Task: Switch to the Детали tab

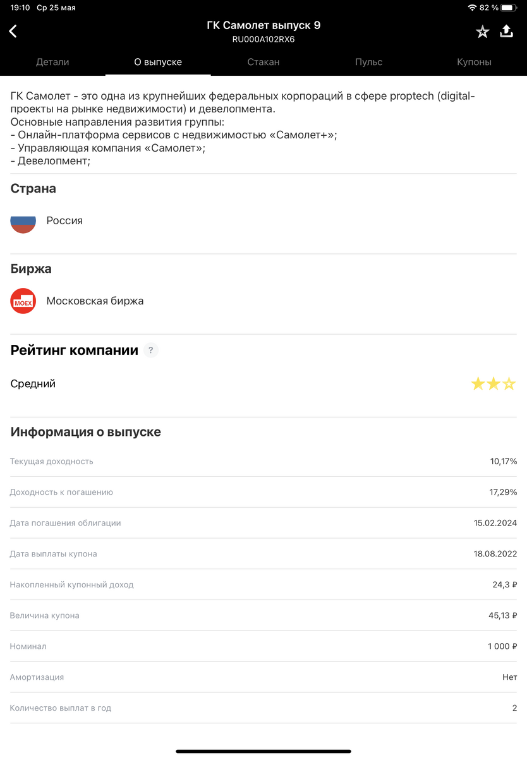Action: coord(53,62)
